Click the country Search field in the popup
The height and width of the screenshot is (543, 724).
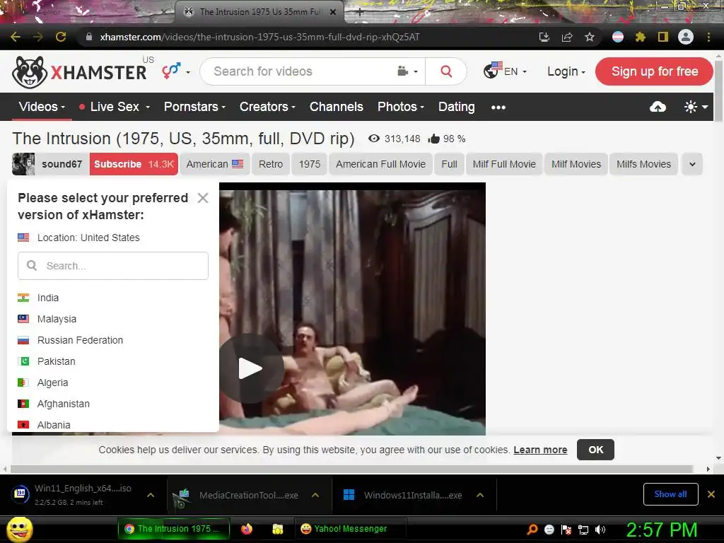coord(113,266)
